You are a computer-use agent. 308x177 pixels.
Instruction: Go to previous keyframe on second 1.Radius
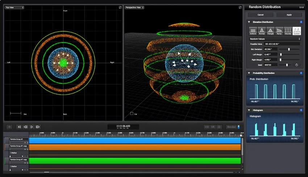(22, 170)
